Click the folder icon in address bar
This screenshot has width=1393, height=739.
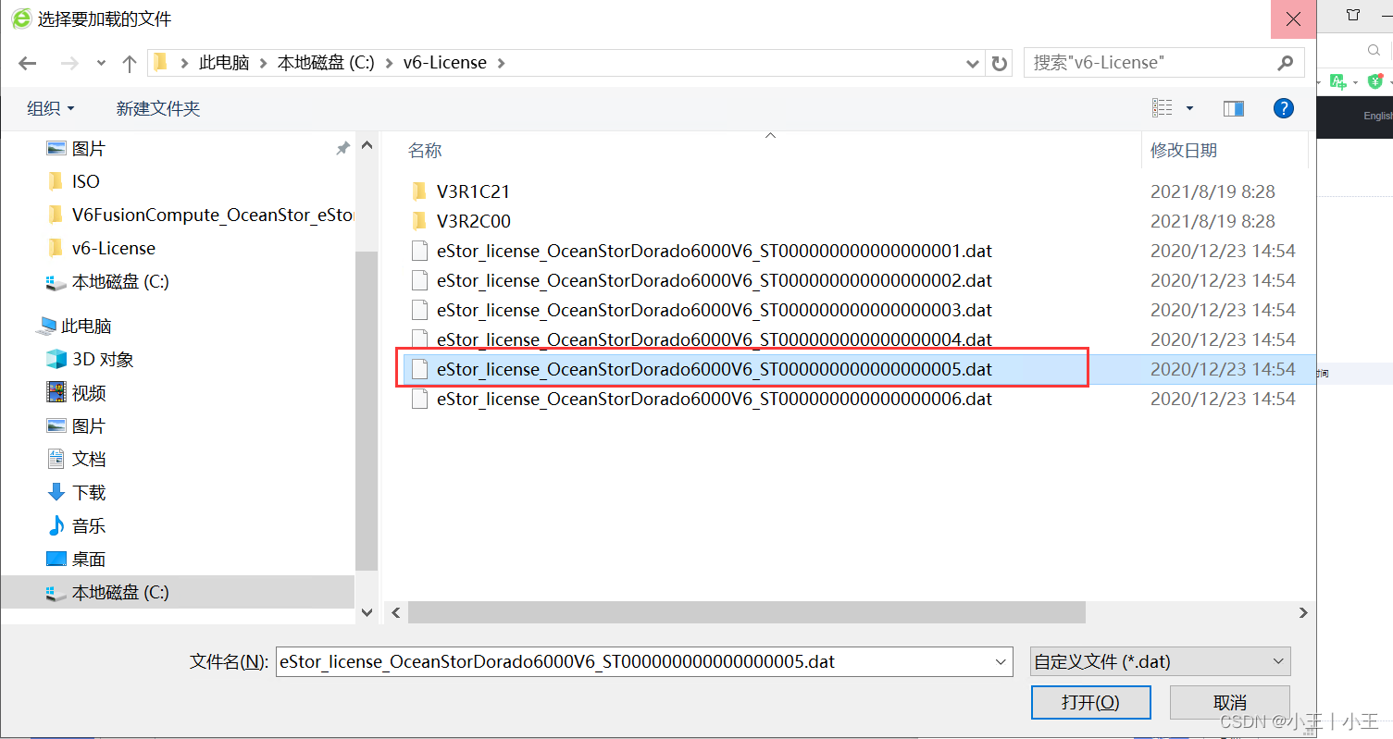pos(160,62)
